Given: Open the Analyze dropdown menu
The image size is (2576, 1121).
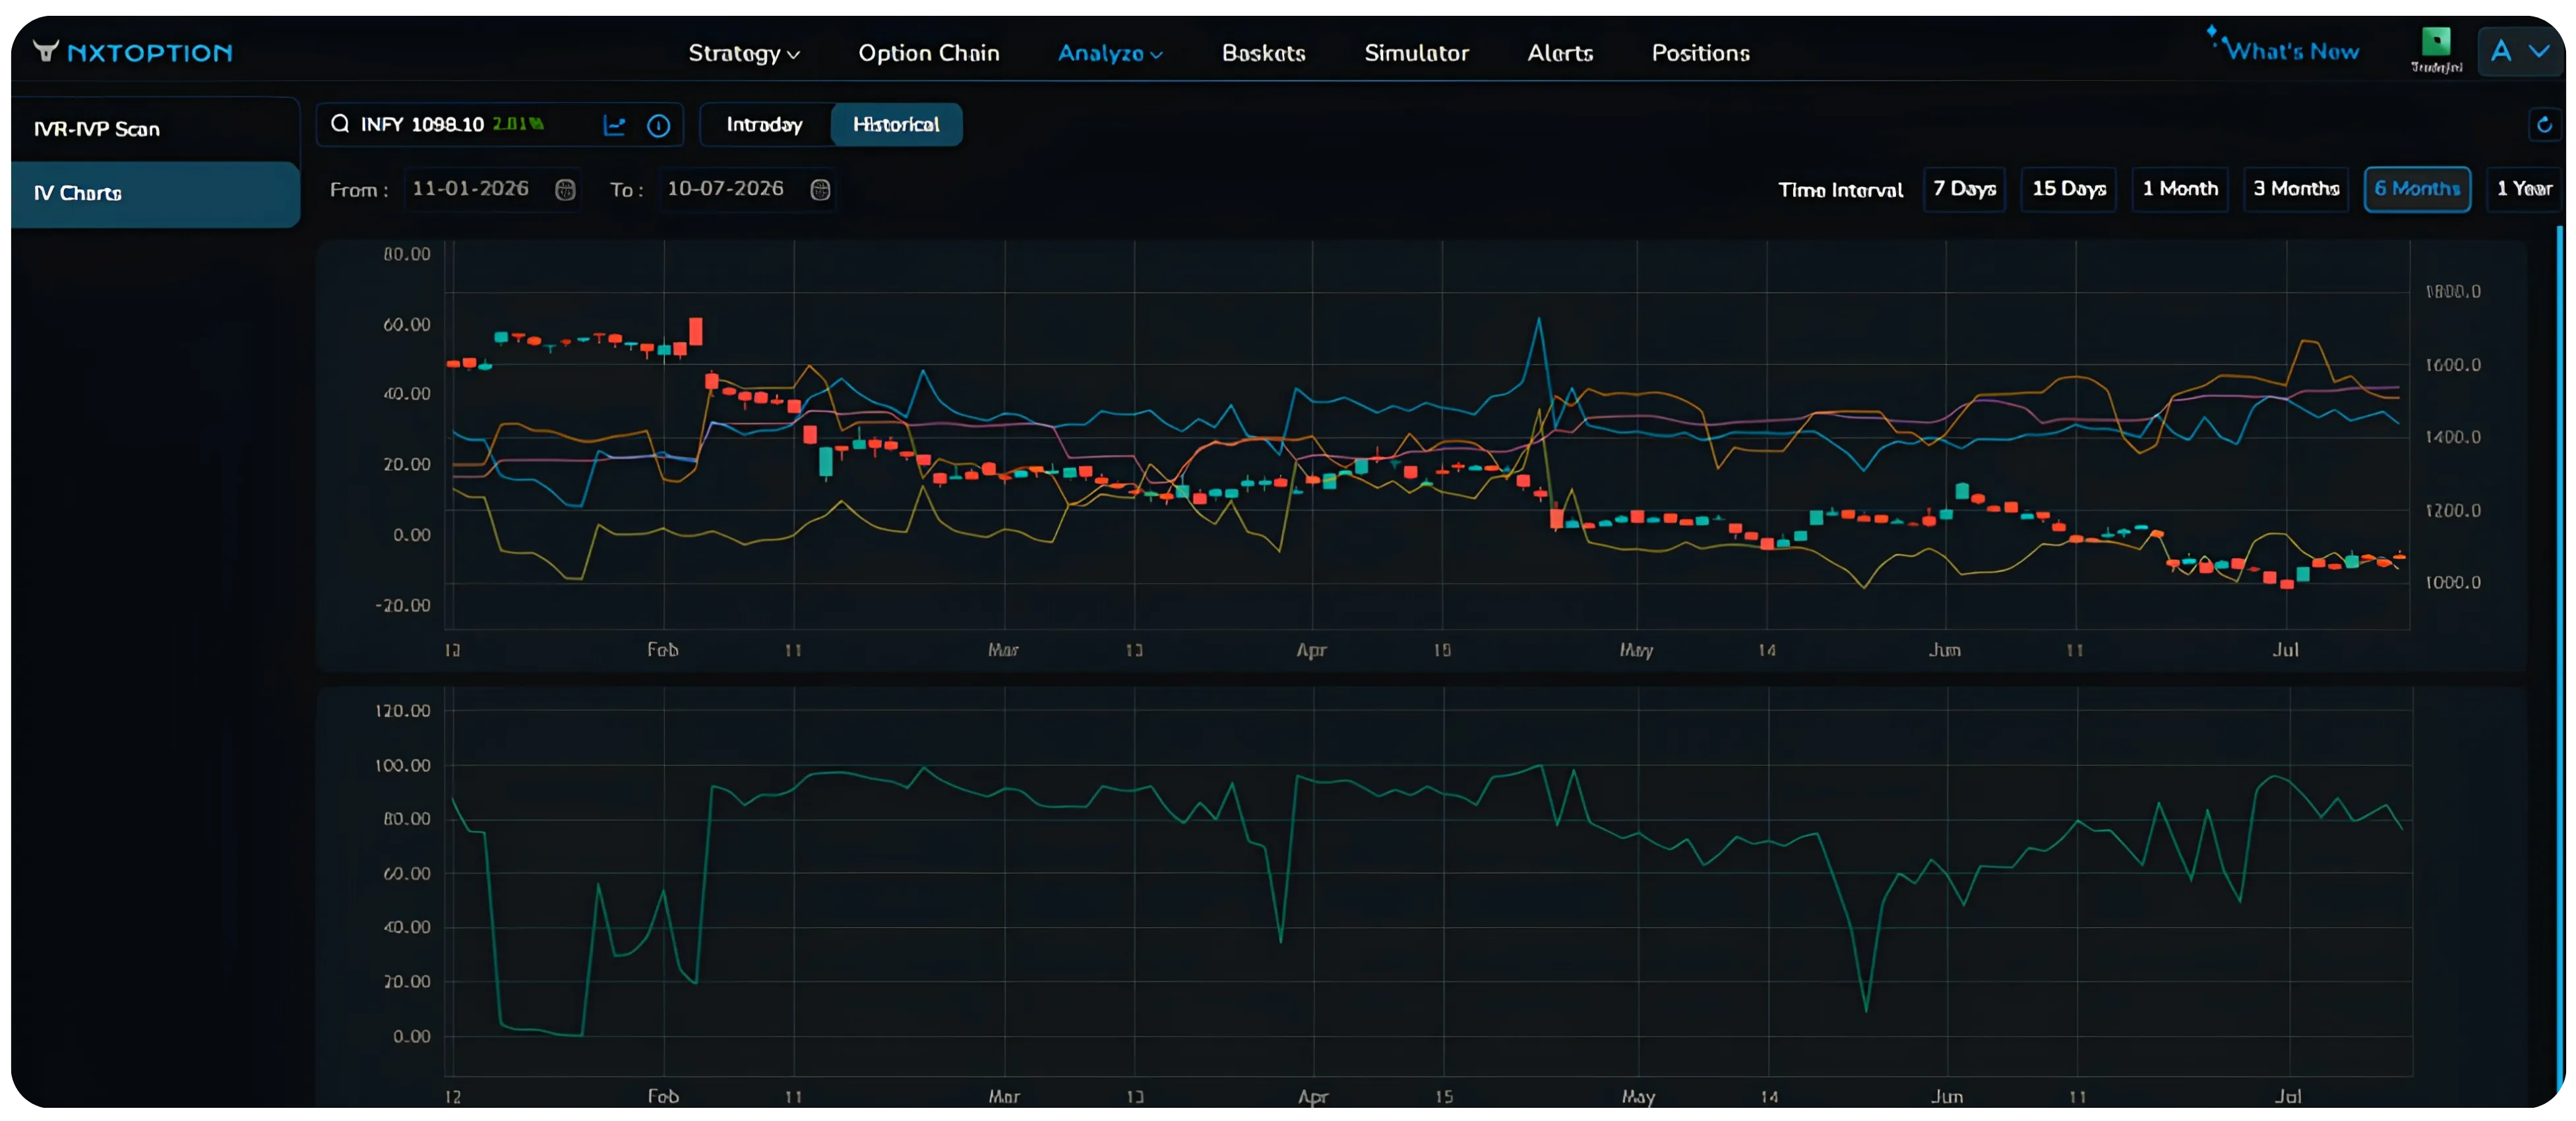Looking at the screenshot, I should (1110, 53).
